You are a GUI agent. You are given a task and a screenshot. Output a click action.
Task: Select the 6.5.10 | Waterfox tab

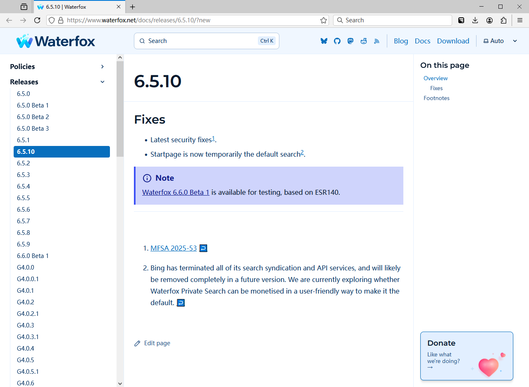(79, 7)
